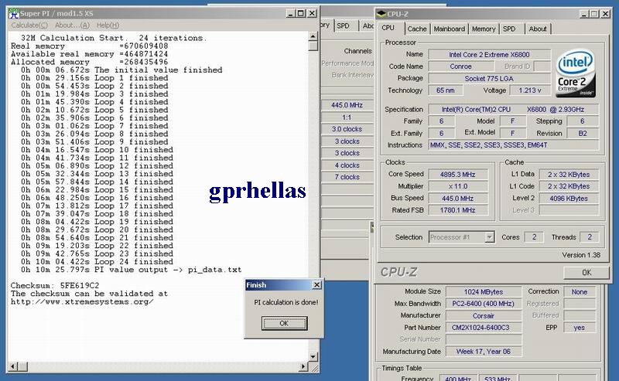Viewport: 619px width, 381px height.
Task: Switch to the Mainboard tab in CPU-Z
Action: 450,29
